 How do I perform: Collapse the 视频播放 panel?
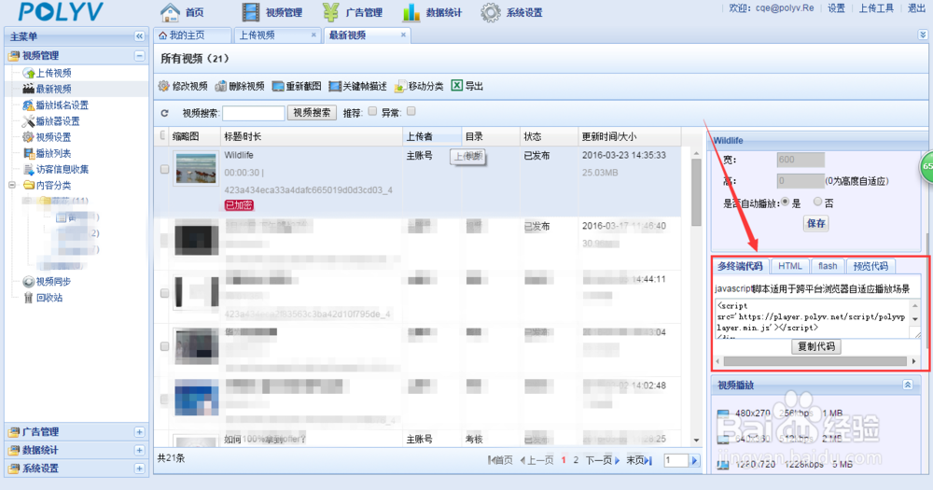click(x=908, y=385)
